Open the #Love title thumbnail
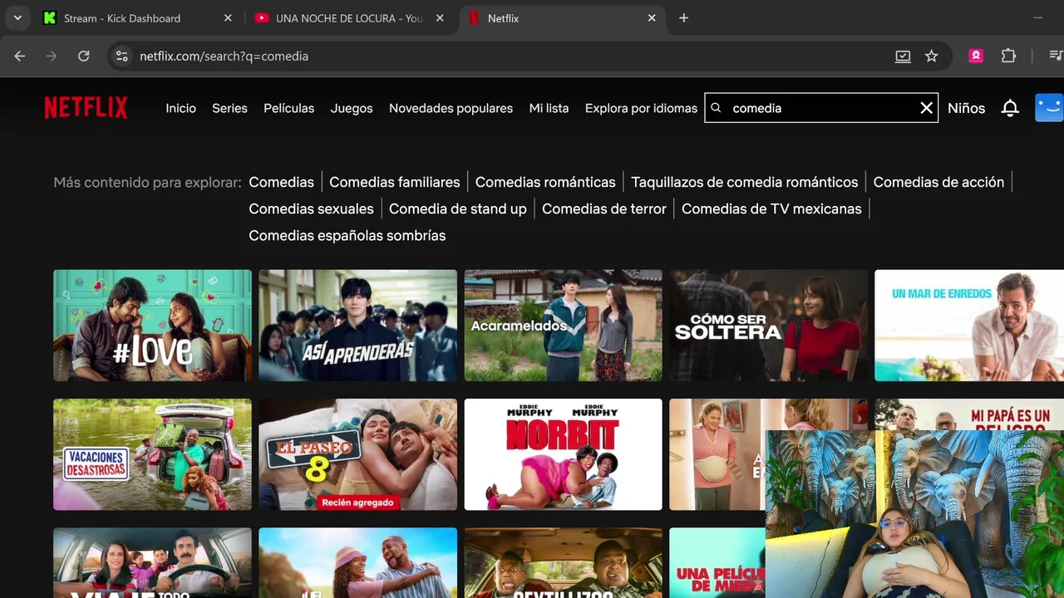This screenshot has height=598, width=1064. (152, 326)
